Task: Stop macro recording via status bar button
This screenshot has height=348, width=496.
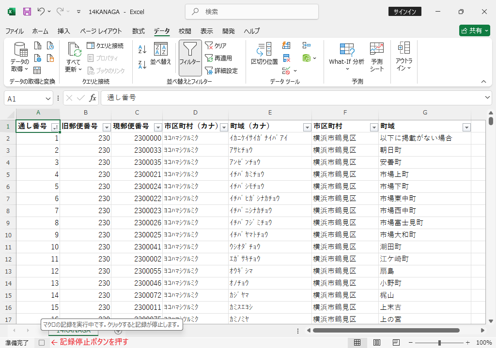Action: pyautogui.click(x=42, y=343)
